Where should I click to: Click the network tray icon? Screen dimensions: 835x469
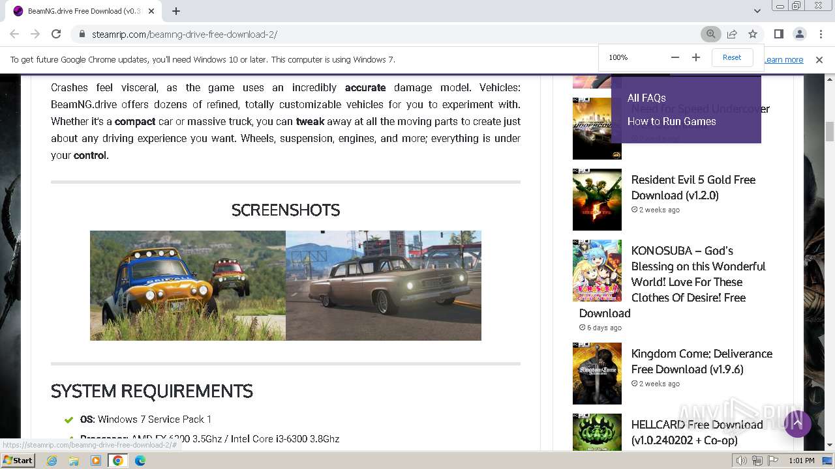click(757, 461)
